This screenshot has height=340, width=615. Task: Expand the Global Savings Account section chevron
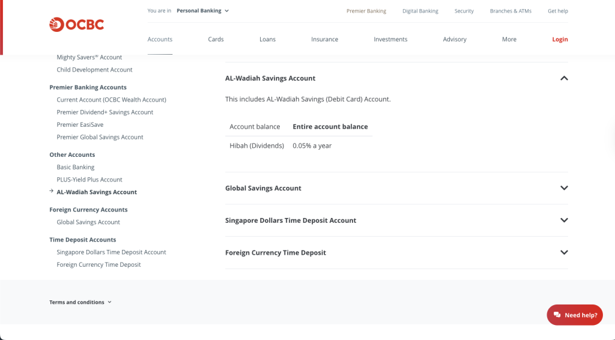564,188
